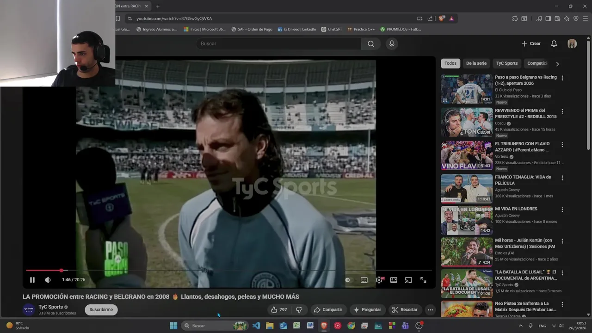
Task: Open the ChatGPT bookmark
Action: point(332,29)
